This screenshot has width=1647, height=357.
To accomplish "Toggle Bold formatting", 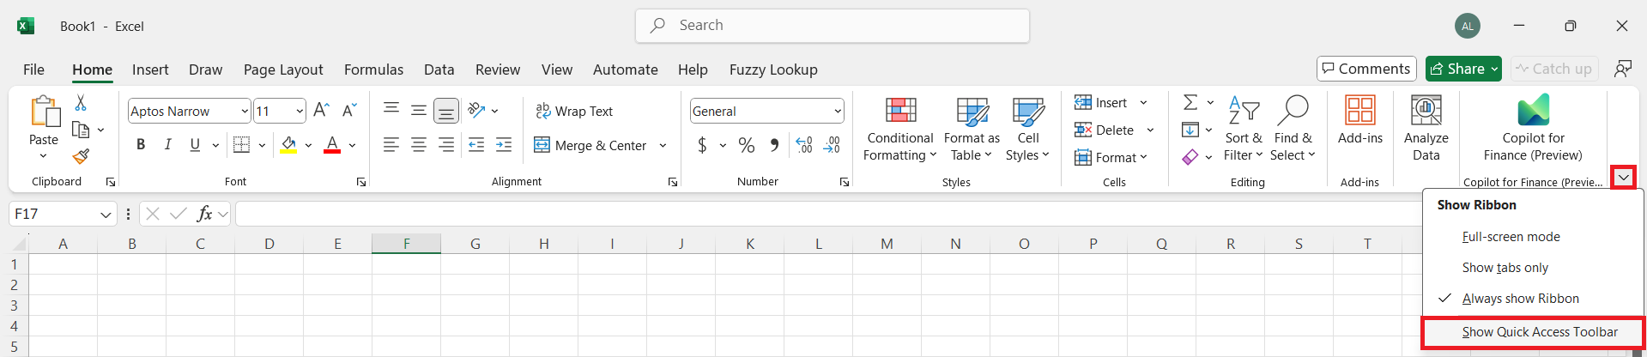I will point(141,145).
